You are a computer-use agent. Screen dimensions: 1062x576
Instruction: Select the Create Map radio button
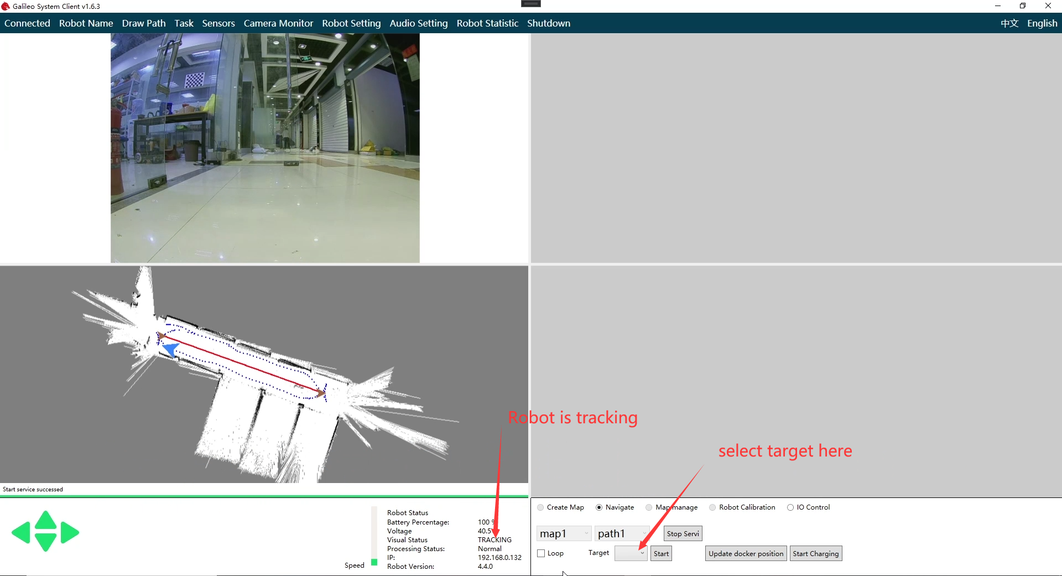[540, 507]
